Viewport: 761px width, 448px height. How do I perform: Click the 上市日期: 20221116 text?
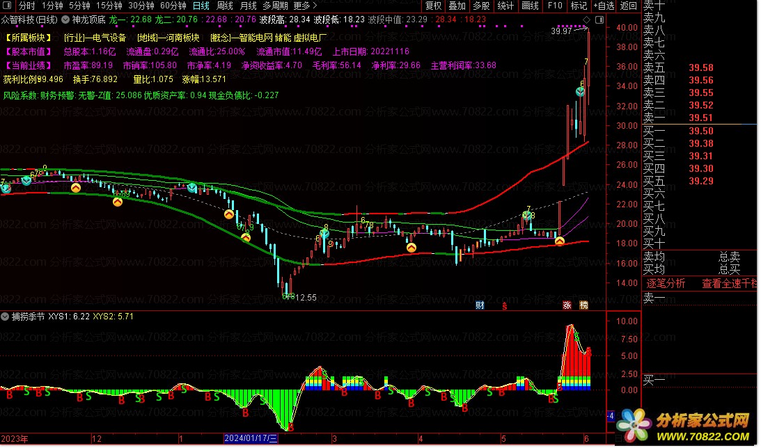pyautogui.click(x=371, y=51)
